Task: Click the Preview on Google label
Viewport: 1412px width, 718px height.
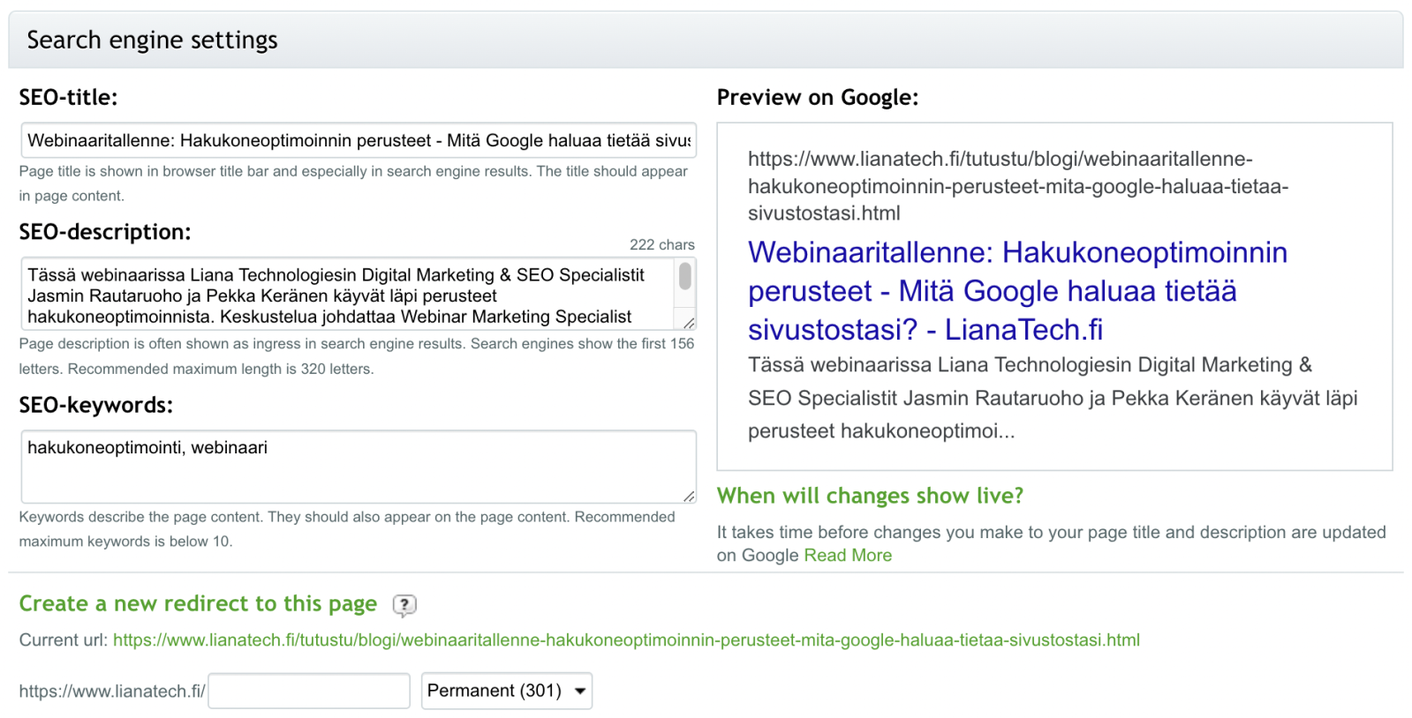Action: tap(817, 98)
